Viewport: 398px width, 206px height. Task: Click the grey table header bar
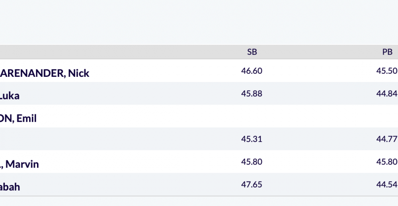(199, 52)
